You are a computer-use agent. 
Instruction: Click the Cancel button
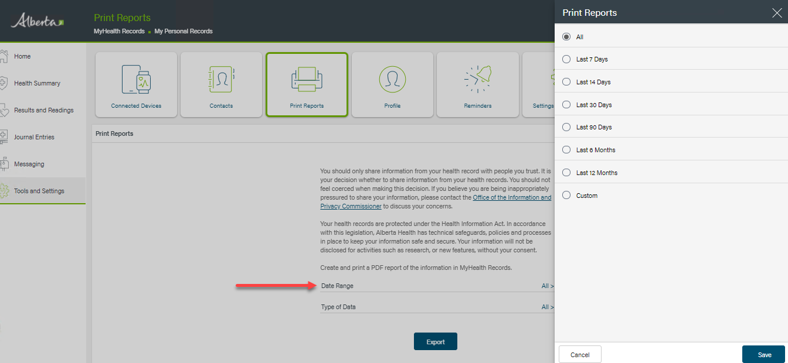(580, 355)
